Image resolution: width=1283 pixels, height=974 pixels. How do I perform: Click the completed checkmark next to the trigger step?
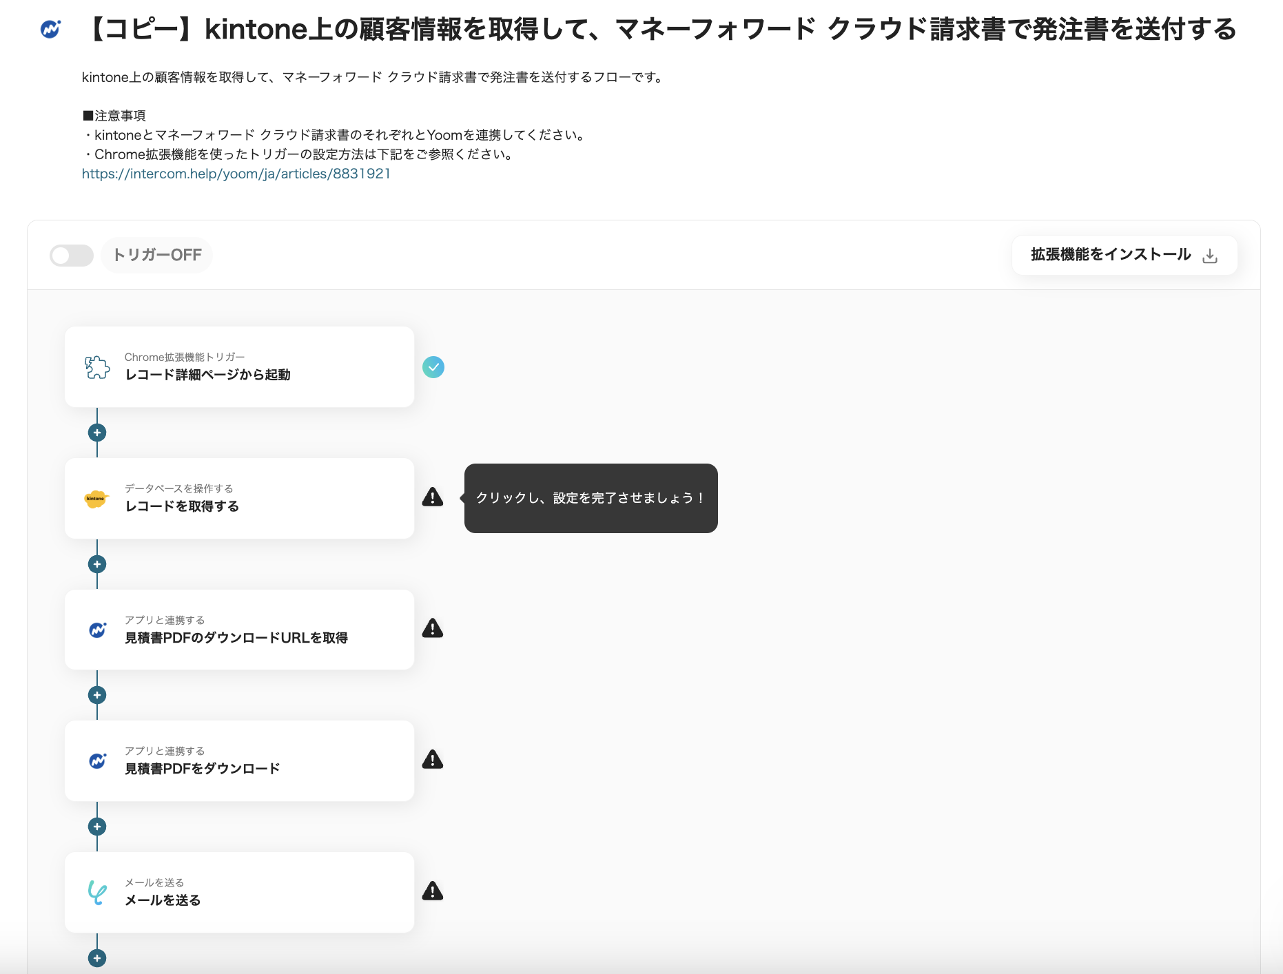tap(433, 367)
